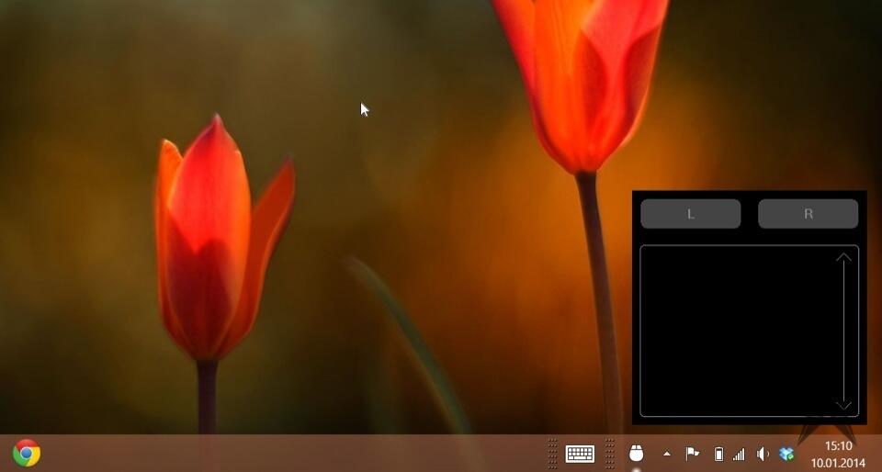Click the R button on the virtual touchpad
882x472 pixels.
(808, 214)
